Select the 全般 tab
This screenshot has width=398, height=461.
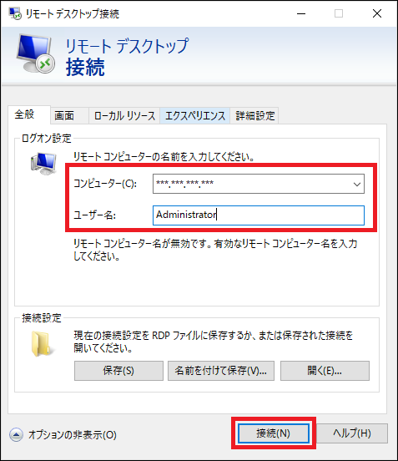pyautogui.click(x=25, y=114)
